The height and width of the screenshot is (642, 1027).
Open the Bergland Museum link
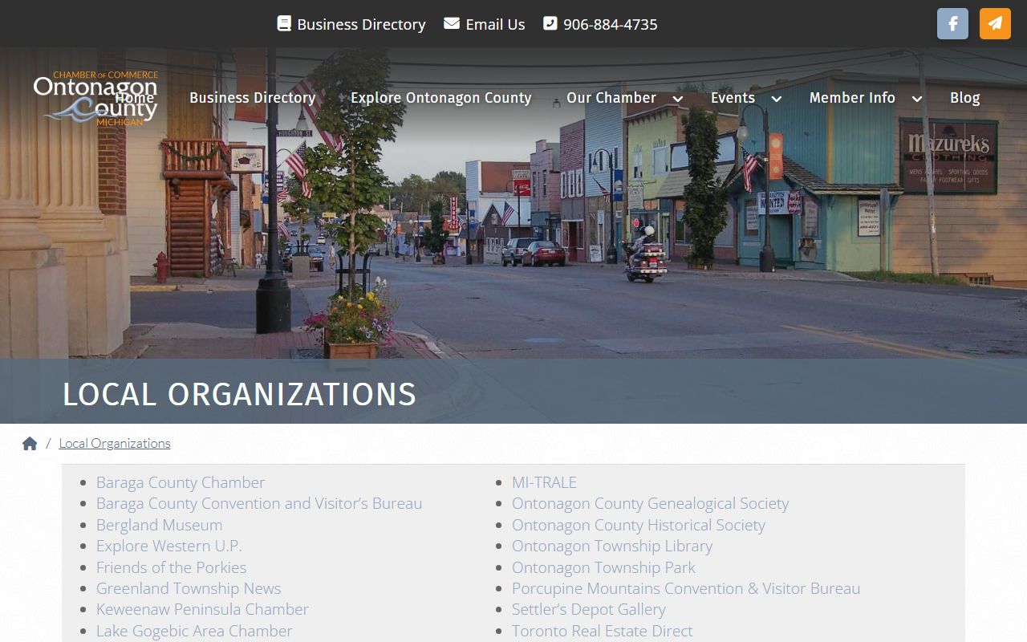point(160,525)
